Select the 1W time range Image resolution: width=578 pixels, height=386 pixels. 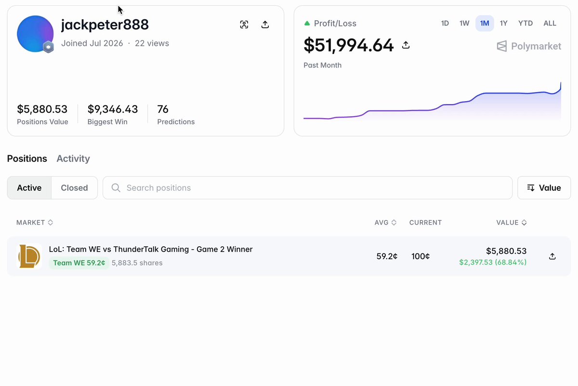[464, 23]
